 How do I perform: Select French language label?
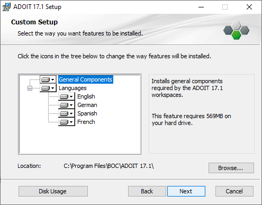pos(86,122)
